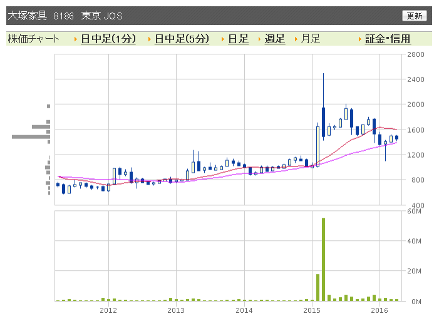Click the 大塚家具 stock name in header

tap(27, 16)
